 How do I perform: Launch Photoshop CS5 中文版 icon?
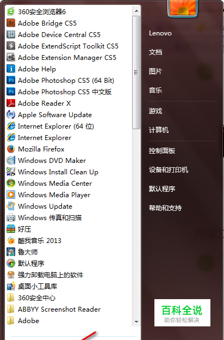tap(11, 92)
